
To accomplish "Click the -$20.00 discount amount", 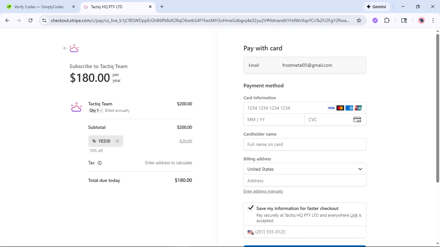I will point(185,142).
